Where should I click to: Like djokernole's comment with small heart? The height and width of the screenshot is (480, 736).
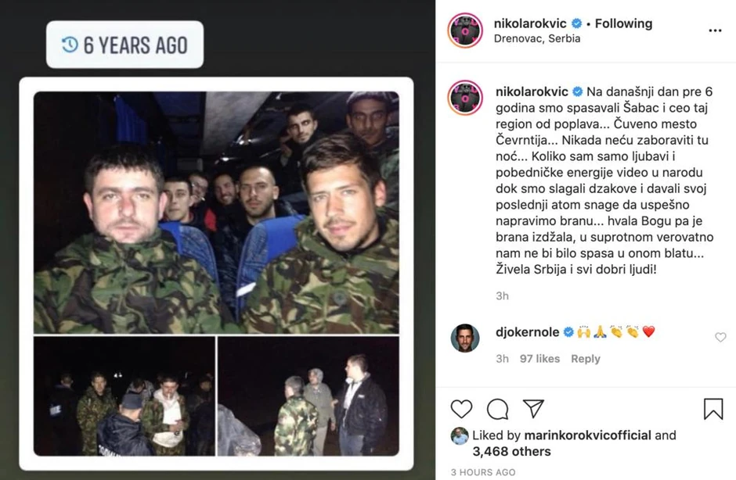tap(720, 338)
